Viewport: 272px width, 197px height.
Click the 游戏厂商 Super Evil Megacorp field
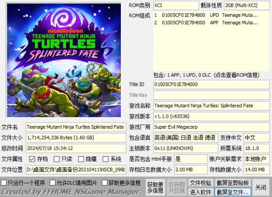[211, 127]
